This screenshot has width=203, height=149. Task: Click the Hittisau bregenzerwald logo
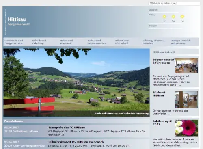coord(19,21)
